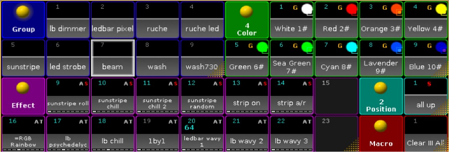
Task: Apply the Sea Green 7# color preset
Action: tap(291, 58)
